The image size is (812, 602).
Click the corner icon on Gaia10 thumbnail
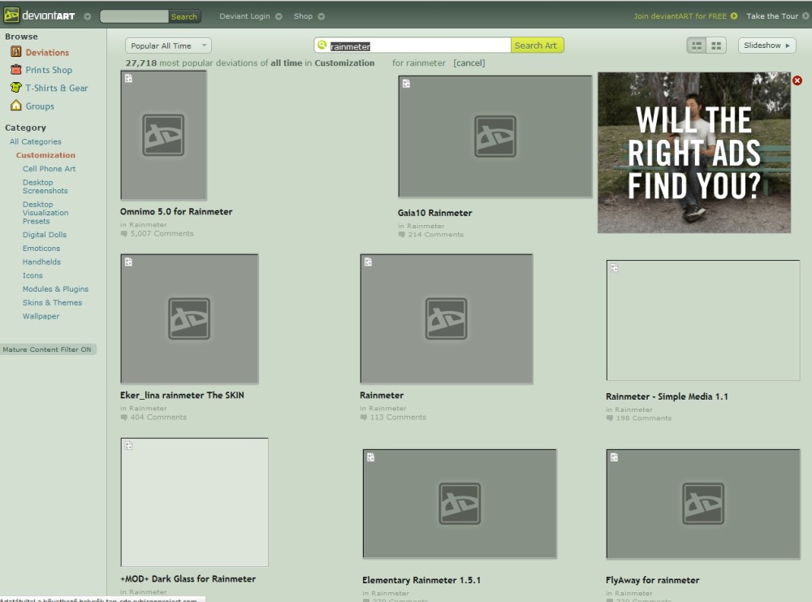406,84
